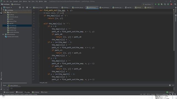This screenshot has height=99, width=177.
Task: Toggle the Project side tab
Action: tap(1, 10)
